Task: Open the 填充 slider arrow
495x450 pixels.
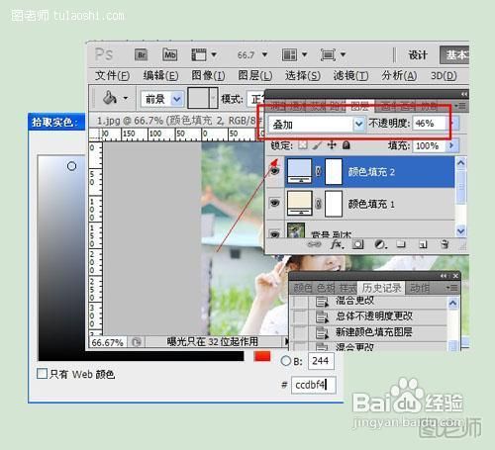Action: [451, 145]
